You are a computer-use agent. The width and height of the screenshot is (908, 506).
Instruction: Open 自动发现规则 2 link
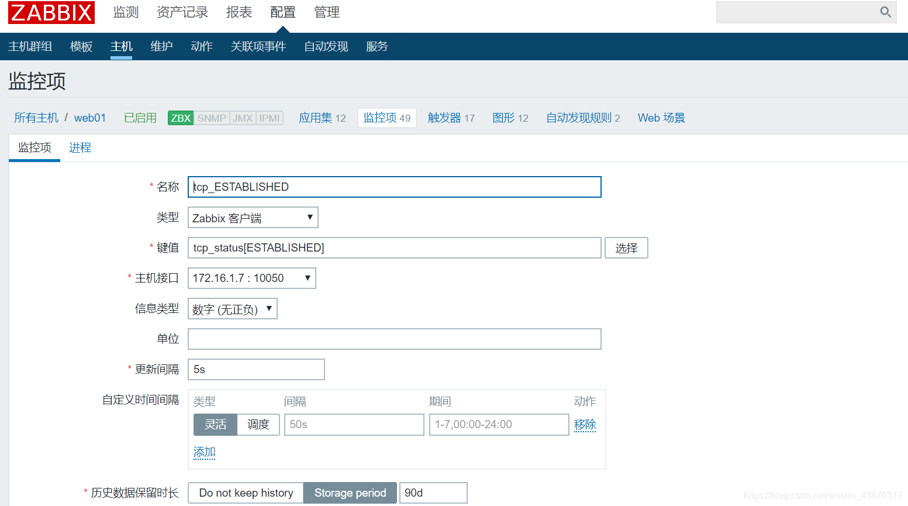click(583, 118)
